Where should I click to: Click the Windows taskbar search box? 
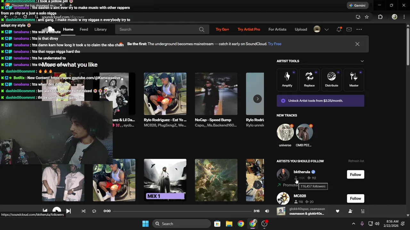182,224
